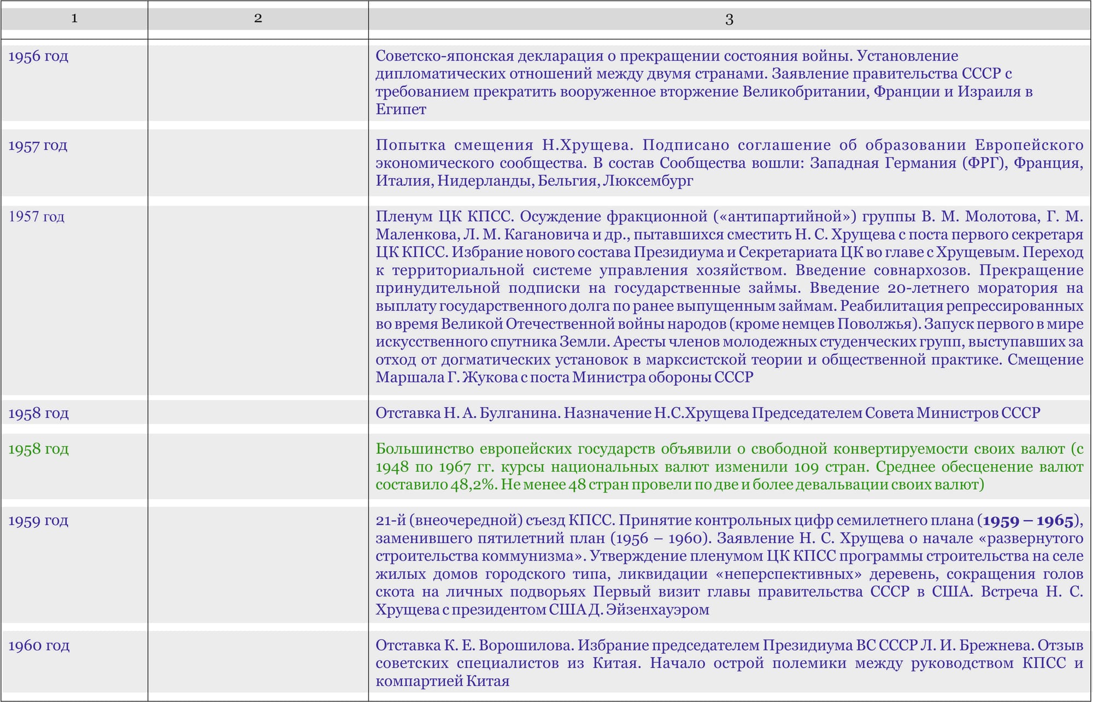Click 'Маршала Г. Жукова' line in 1957 row
Viewport: 1093px width, 702px height.
click(x=564, y=377)
